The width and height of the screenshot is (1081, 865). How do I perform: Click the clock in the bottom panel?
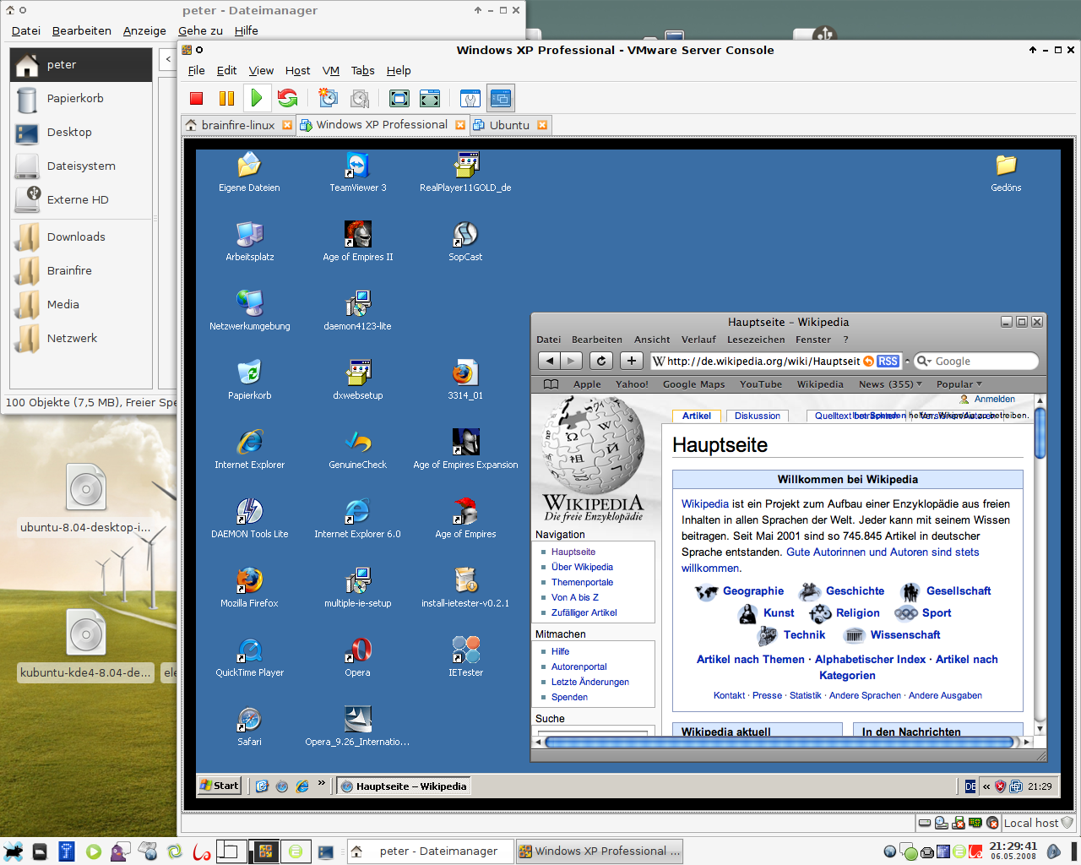1013,850
